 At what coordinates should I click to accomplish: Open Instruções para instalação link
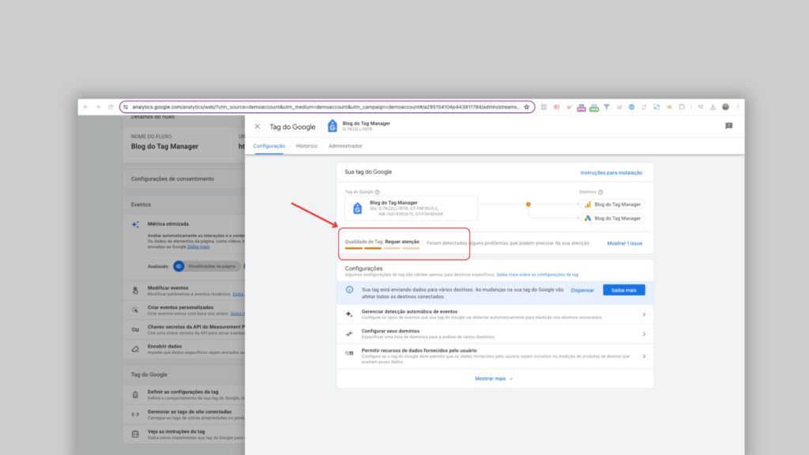point(611,173)
